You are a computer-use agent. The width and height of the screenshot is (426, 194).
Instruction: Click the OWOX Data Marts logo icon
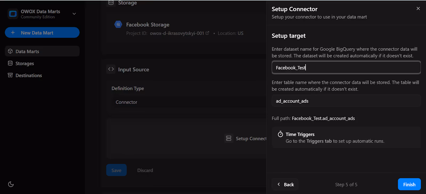click(13, 14)
